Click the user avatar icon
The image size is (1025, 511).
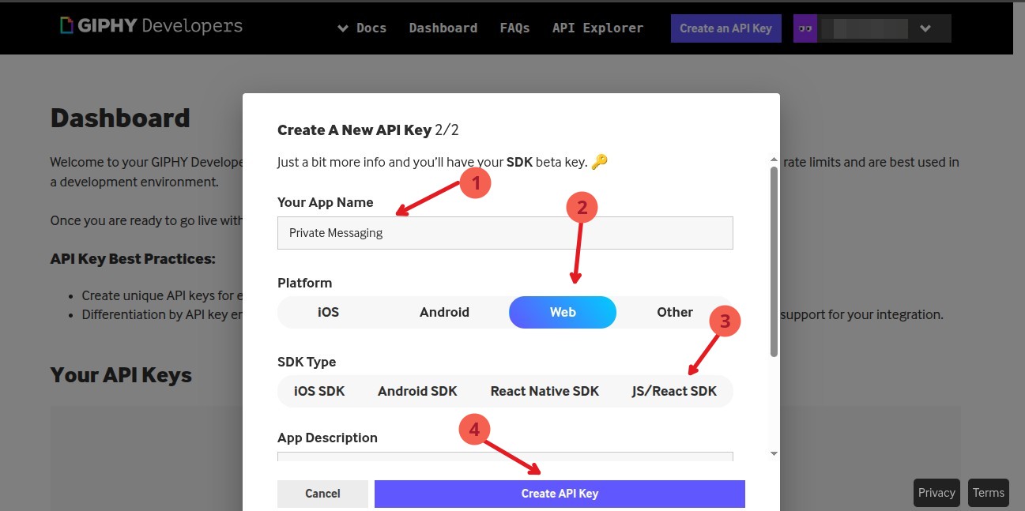pos(805,28)
